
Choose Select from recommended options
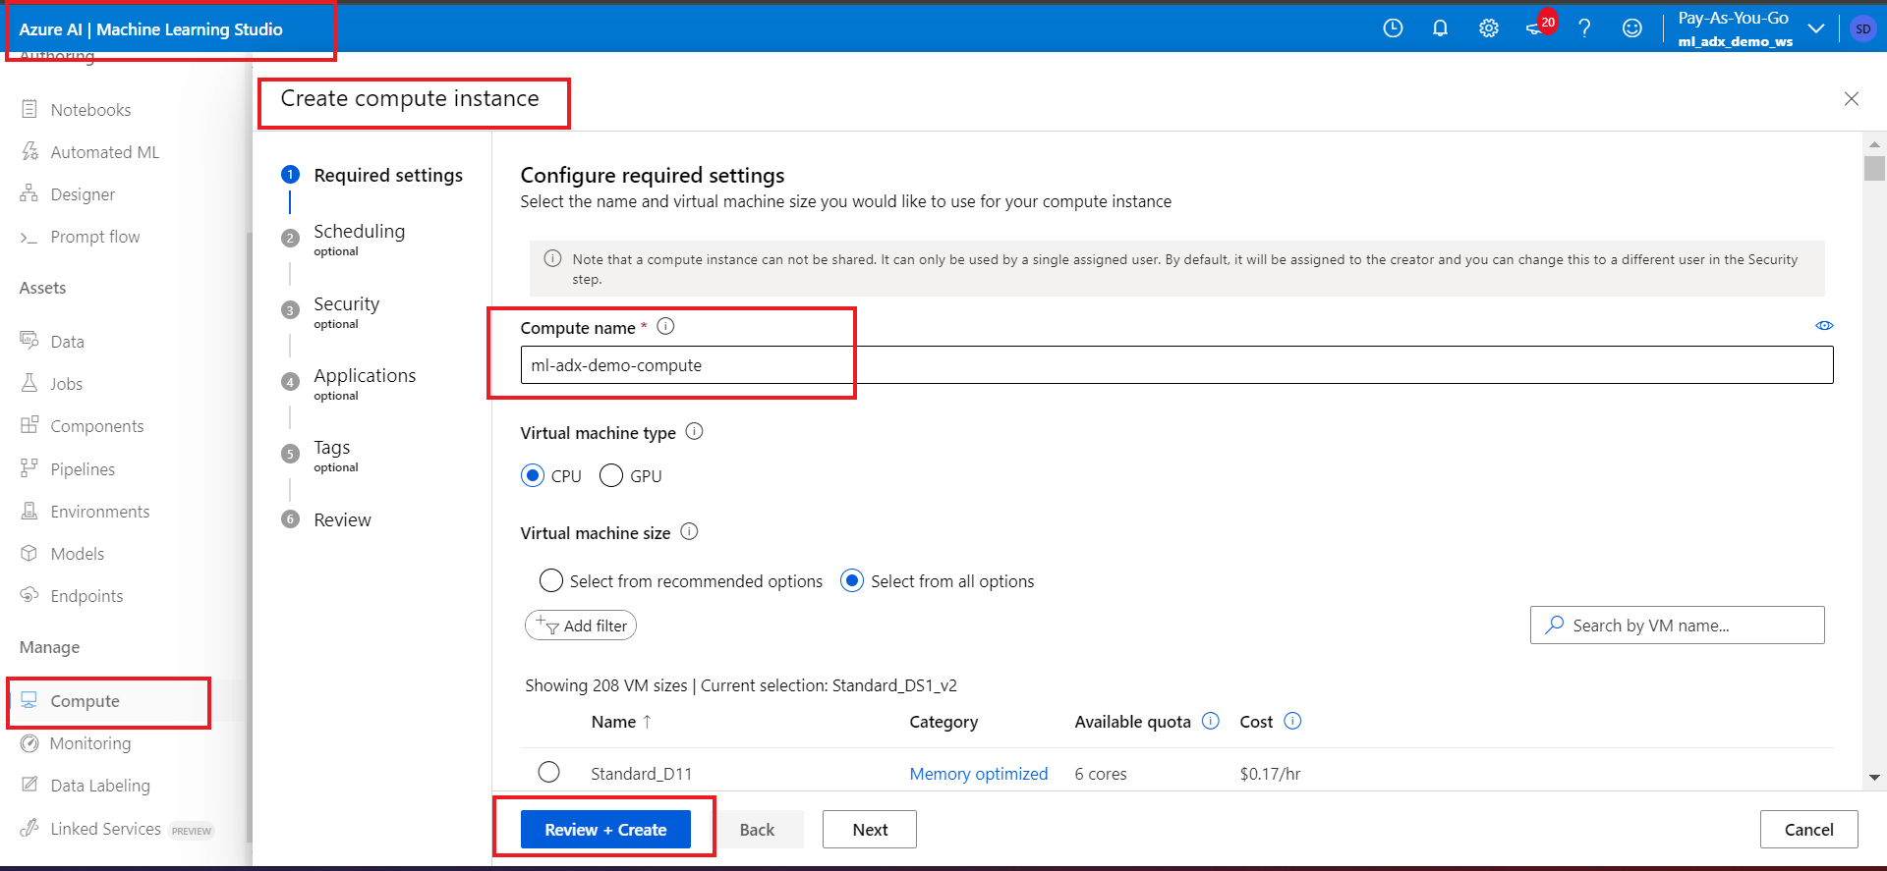point(551,580)
